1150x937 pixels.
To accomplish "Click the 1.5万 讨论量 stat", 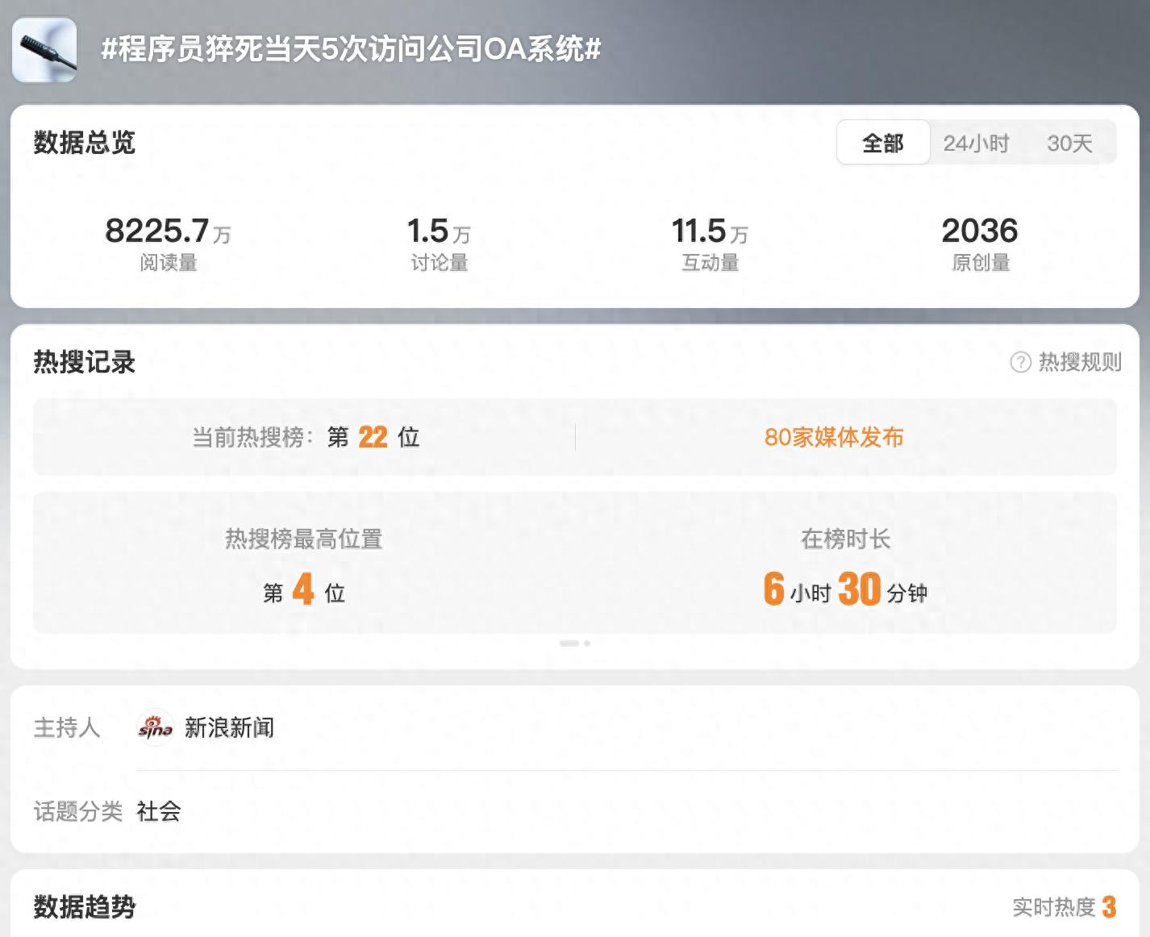I will coord(439,242).
